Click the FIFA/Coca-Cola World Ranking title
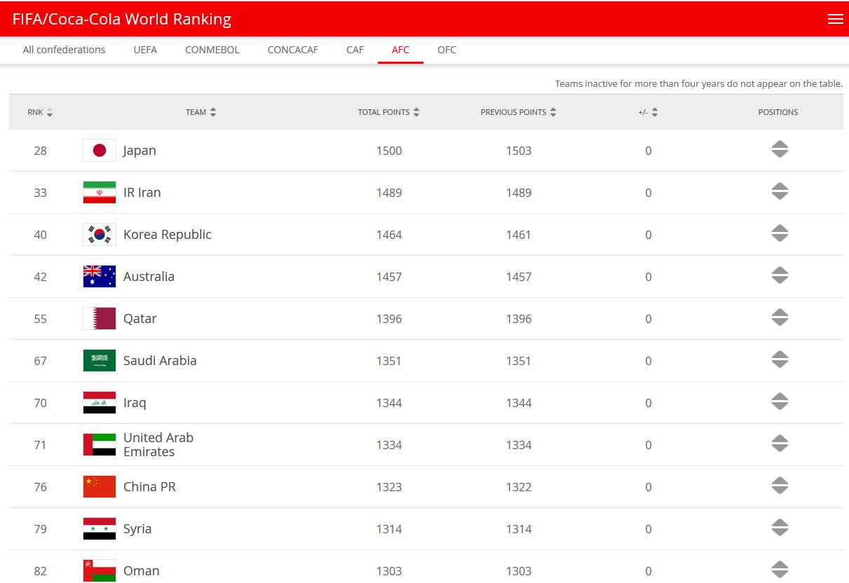849x583 pixels. pyautogui.click(x=122, y=19)
